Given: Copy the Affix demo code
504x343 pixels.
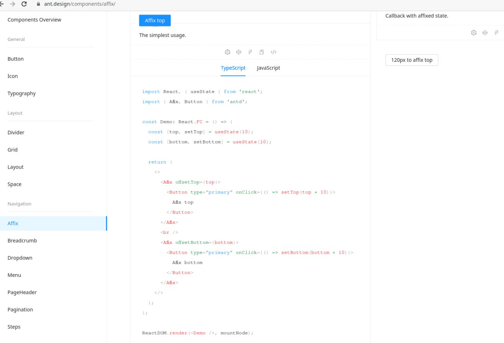Looking at the screenshot, I should pyautogui.click(x=261, y=52).
